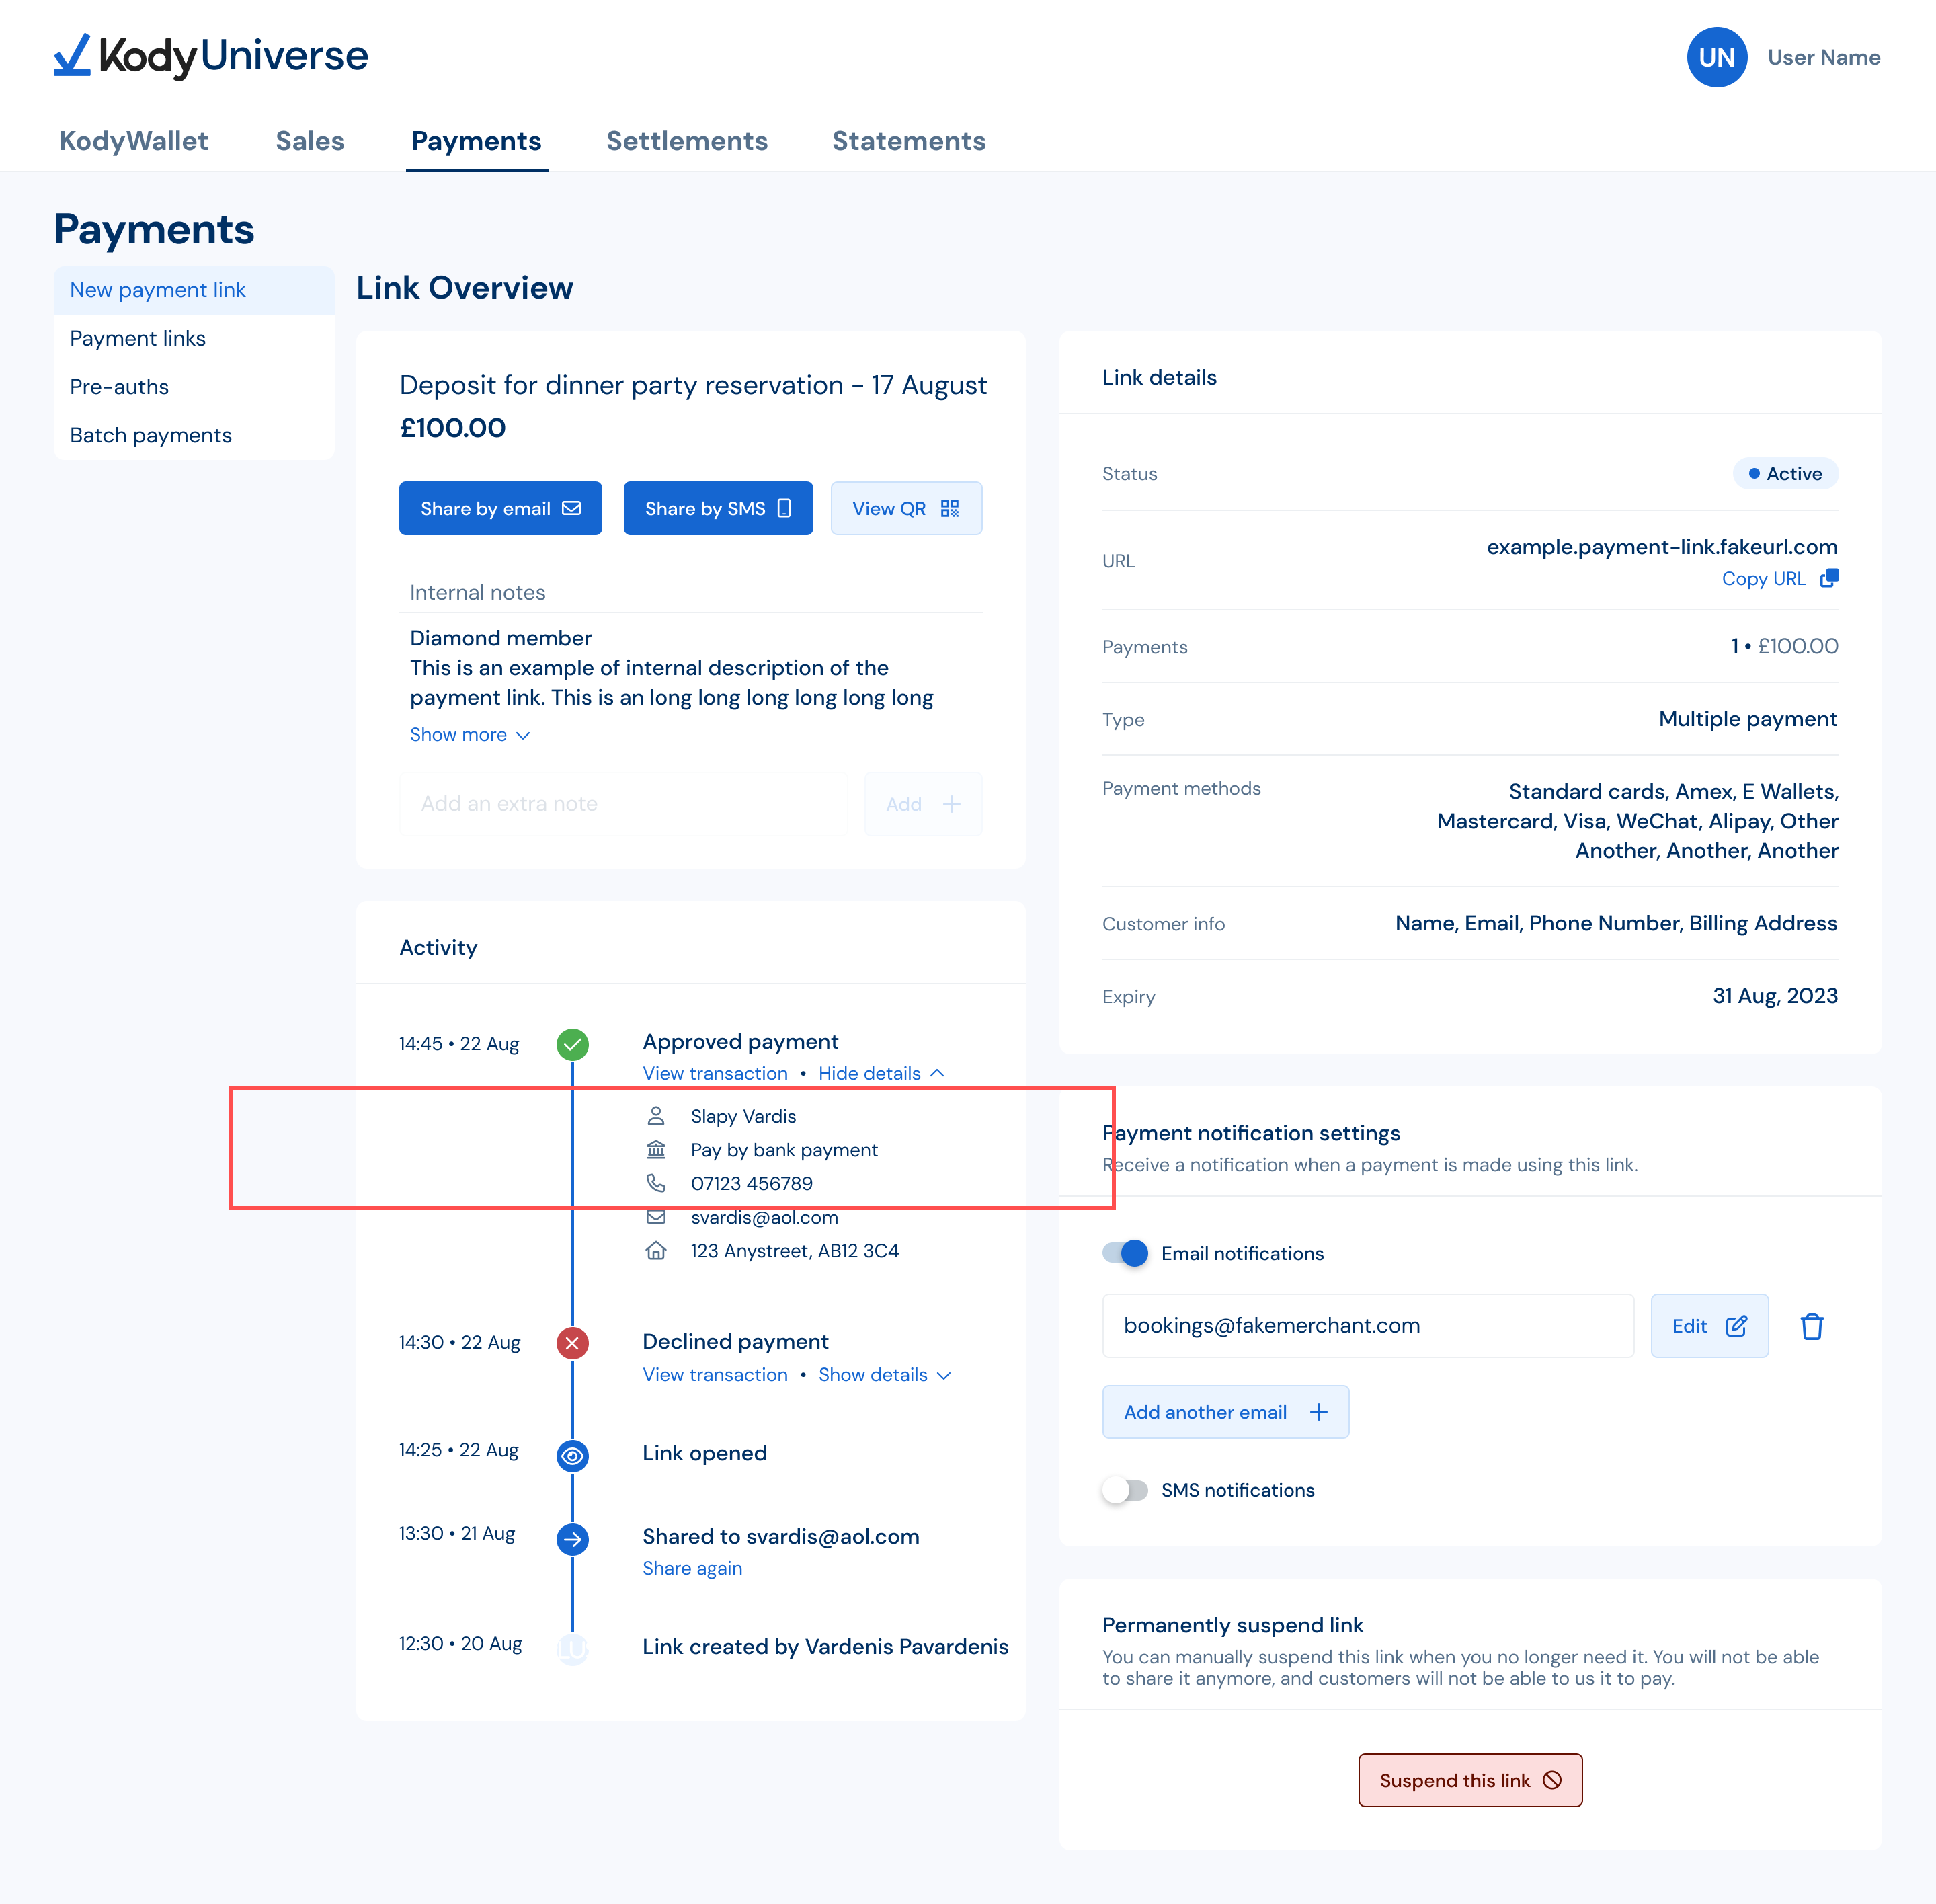The height and width of the screenshot is (1904, 1936).
Task: Select the Payments tab
Action: [x=476, y=141]
